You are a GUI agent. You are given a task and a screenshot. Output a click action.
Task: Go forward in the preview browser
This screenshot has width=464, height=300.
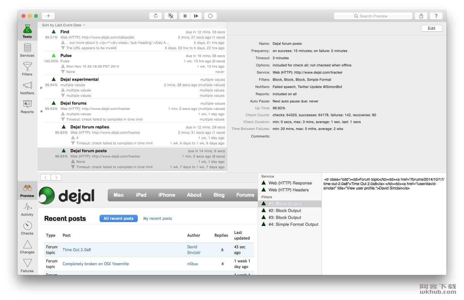56,177
